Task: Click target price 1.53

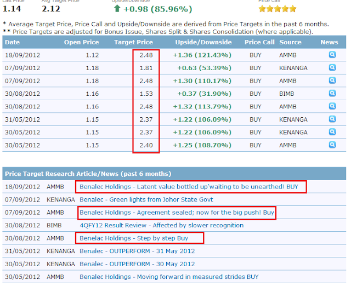Action: (146, 94)
